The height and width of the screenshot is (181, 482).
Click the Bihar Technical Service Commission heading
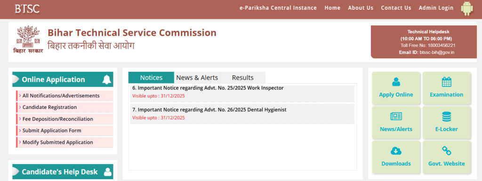pos(132,32)
